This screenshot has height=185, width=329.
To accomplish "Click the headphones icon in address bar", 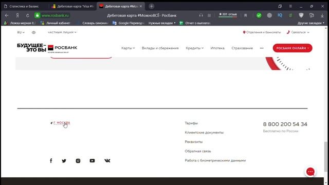I will (x=201, y=15).
